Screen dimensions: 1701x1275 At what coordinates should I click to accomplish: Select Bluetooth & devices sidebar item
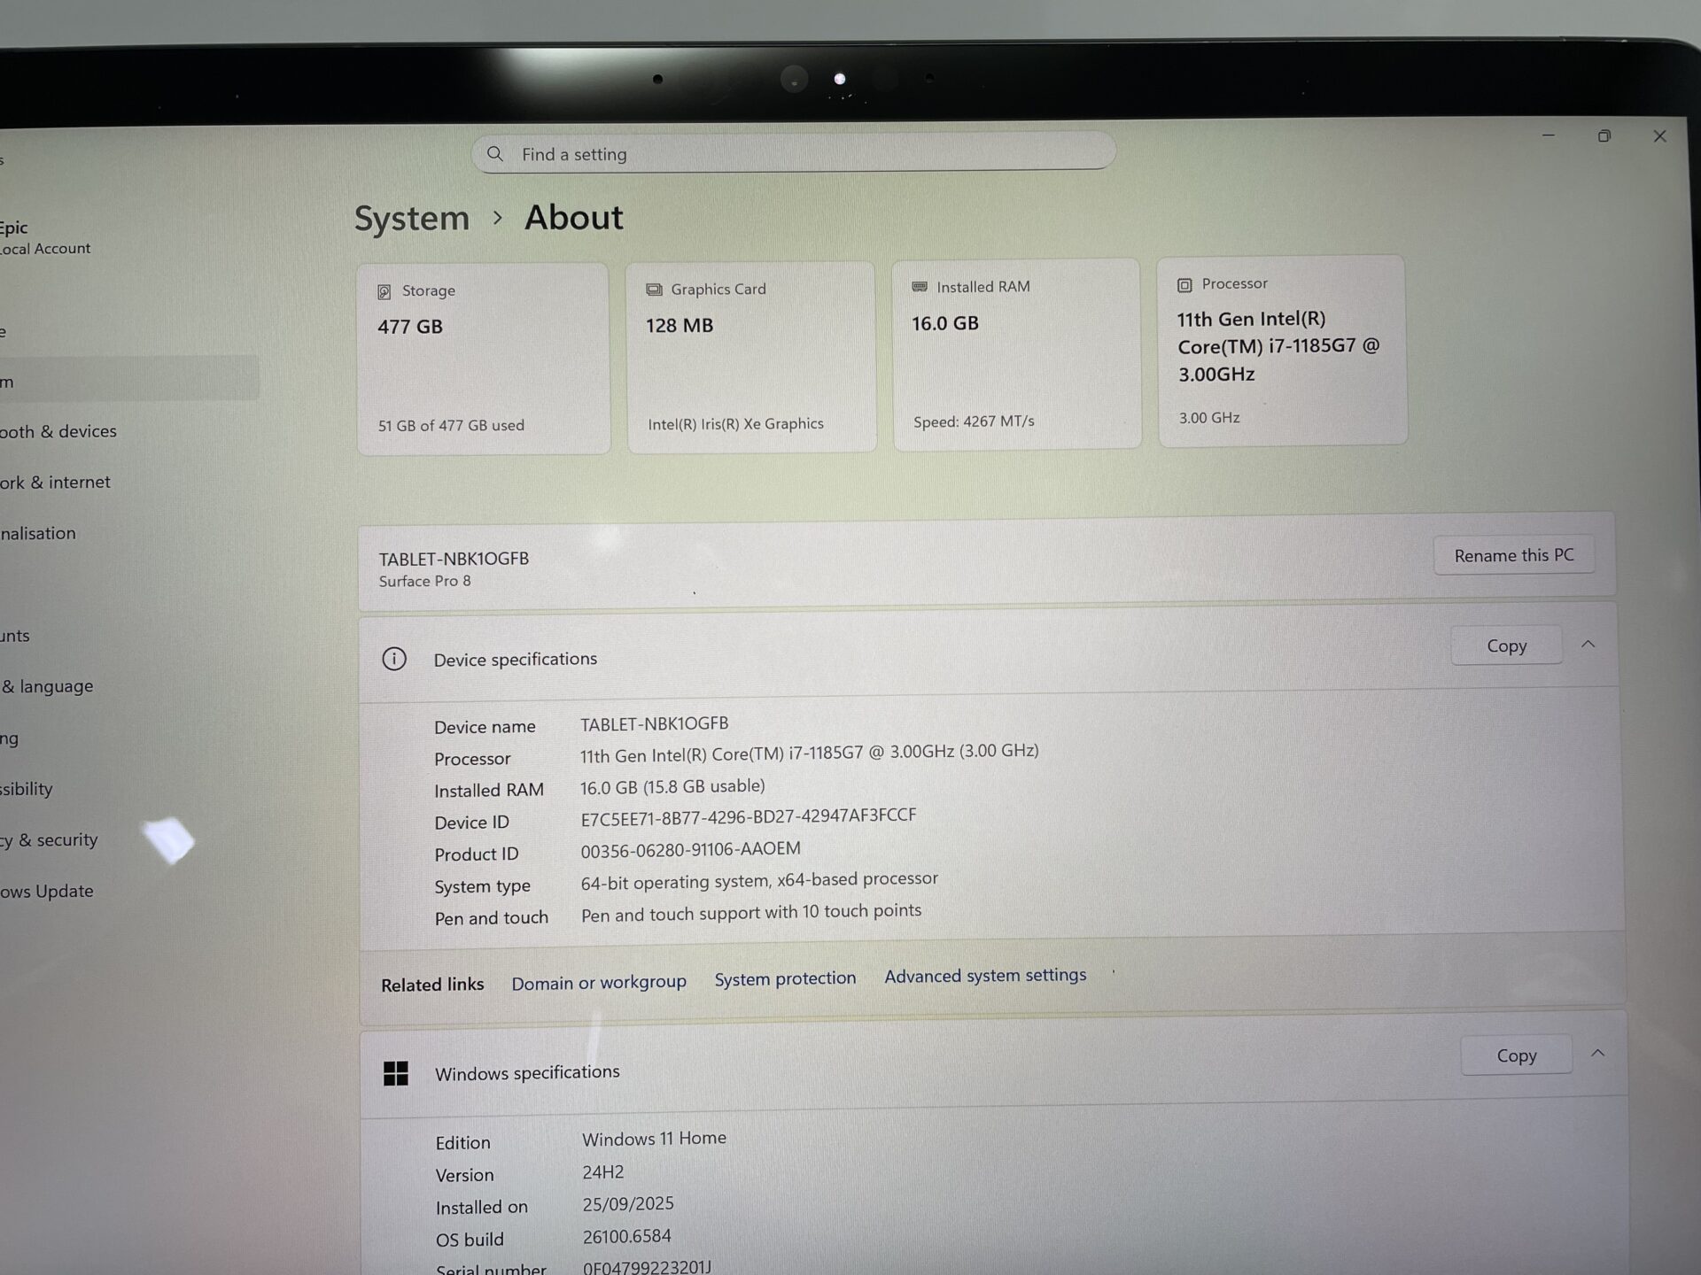[60, 432]
